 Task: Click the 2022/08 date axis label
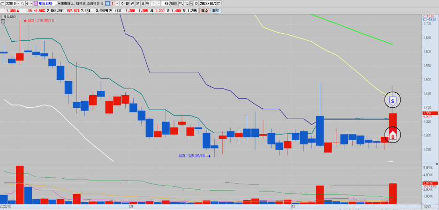click(x=6, y=206)
